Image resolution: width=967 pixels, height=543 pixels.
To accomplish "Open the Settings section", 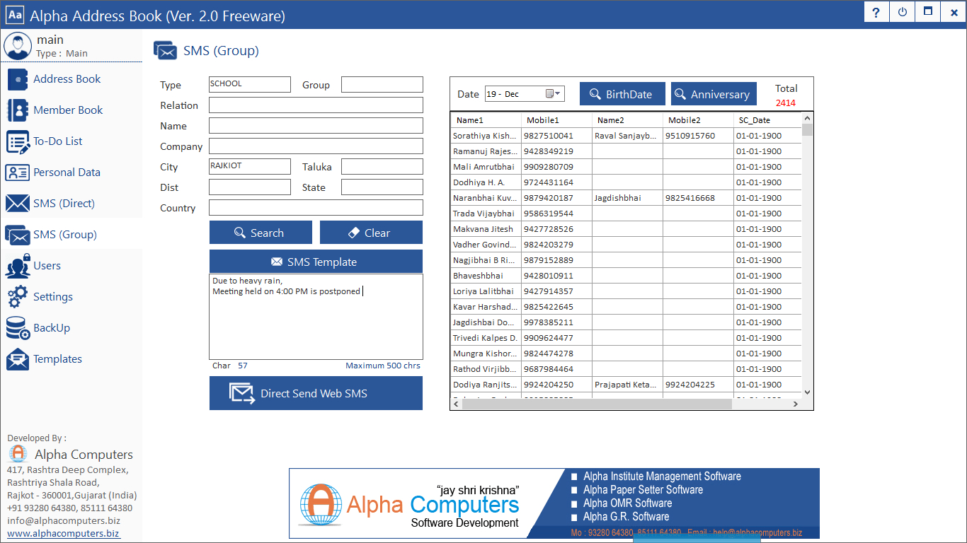I will [53, 296].
